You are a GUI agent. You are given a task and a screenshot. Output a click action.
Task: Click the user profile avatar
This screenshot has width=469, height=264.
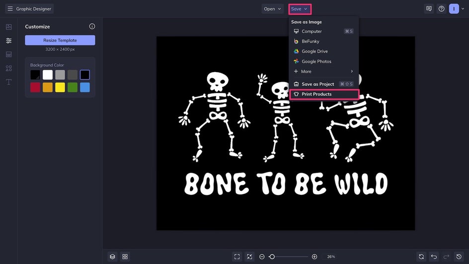[454, 8]
